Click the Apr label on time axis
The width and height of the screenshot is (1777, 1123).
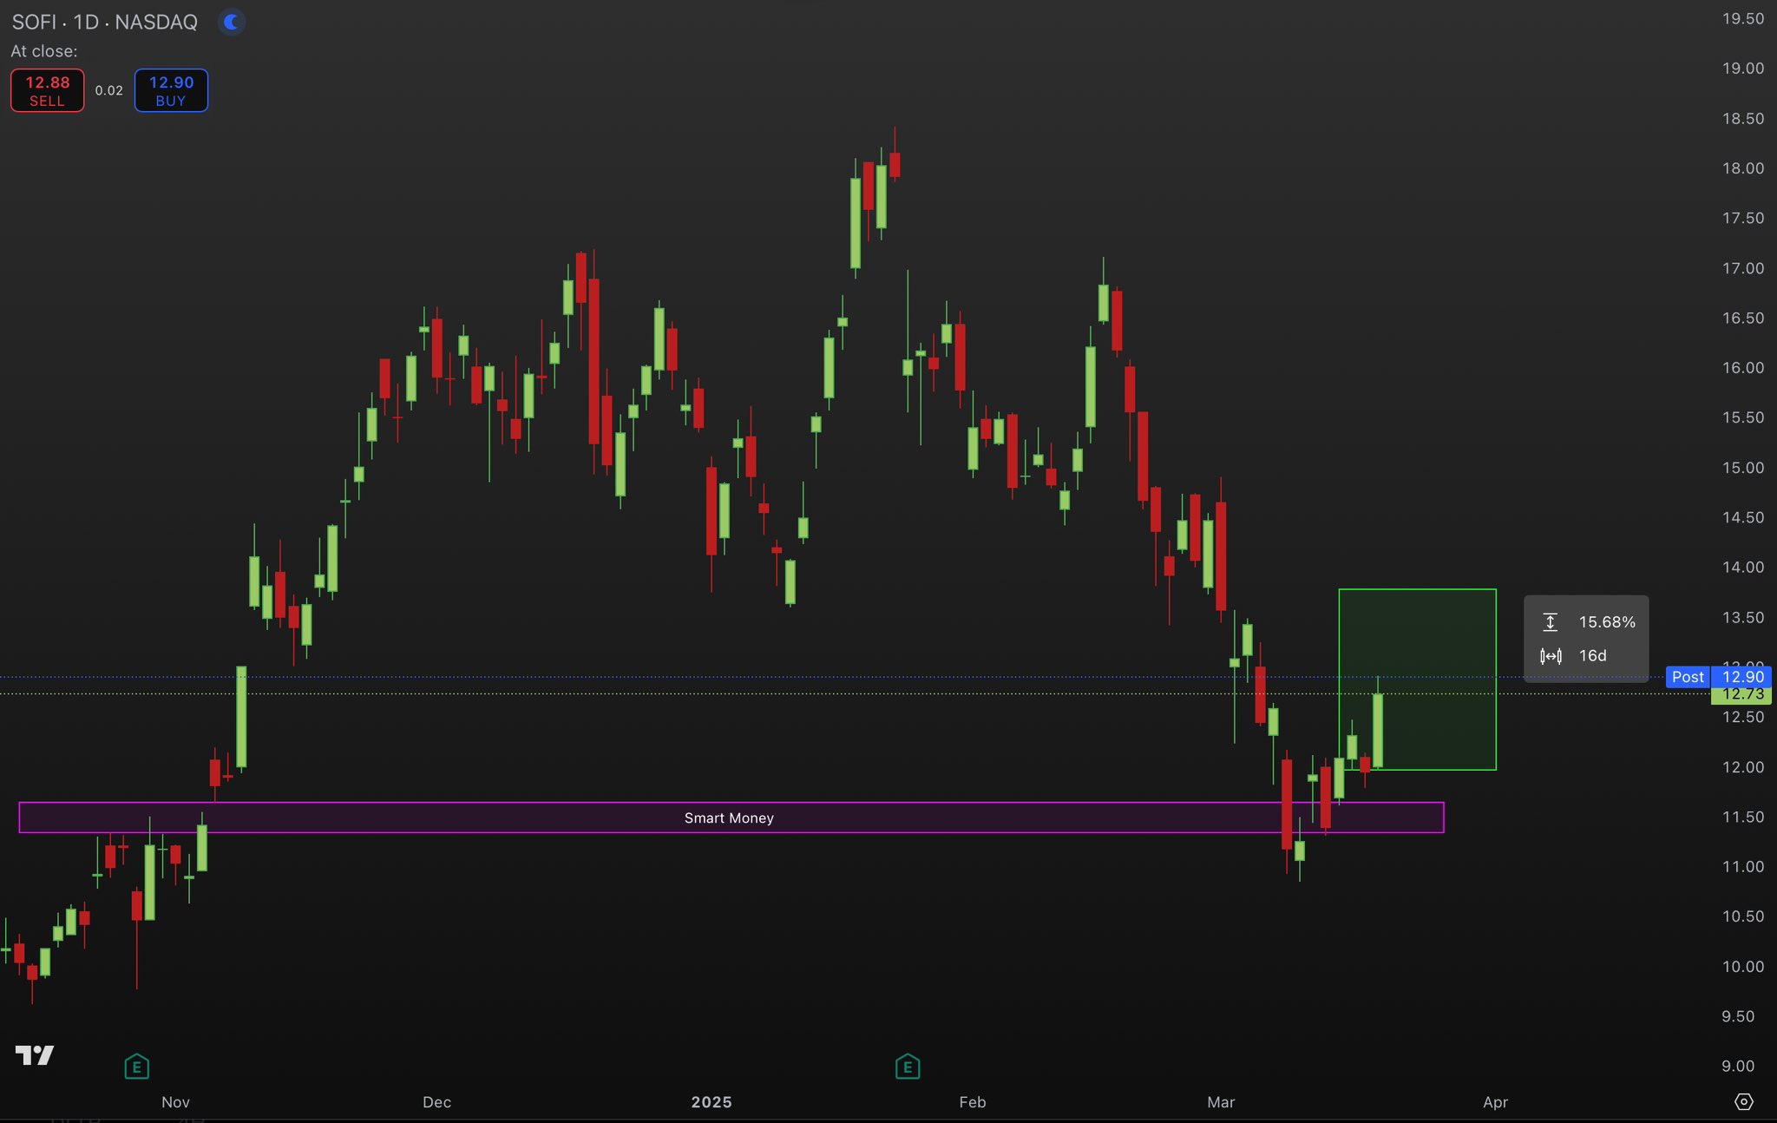point(1495,1101)
